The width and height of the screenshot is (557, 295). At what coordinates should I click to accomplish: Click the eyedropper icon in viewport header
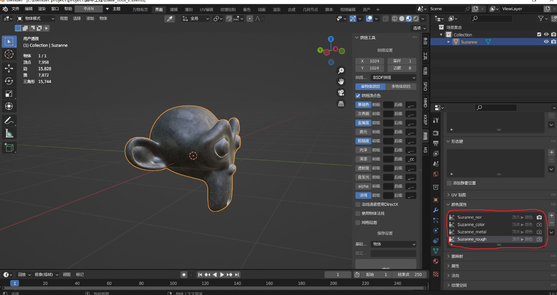[170, 18]
